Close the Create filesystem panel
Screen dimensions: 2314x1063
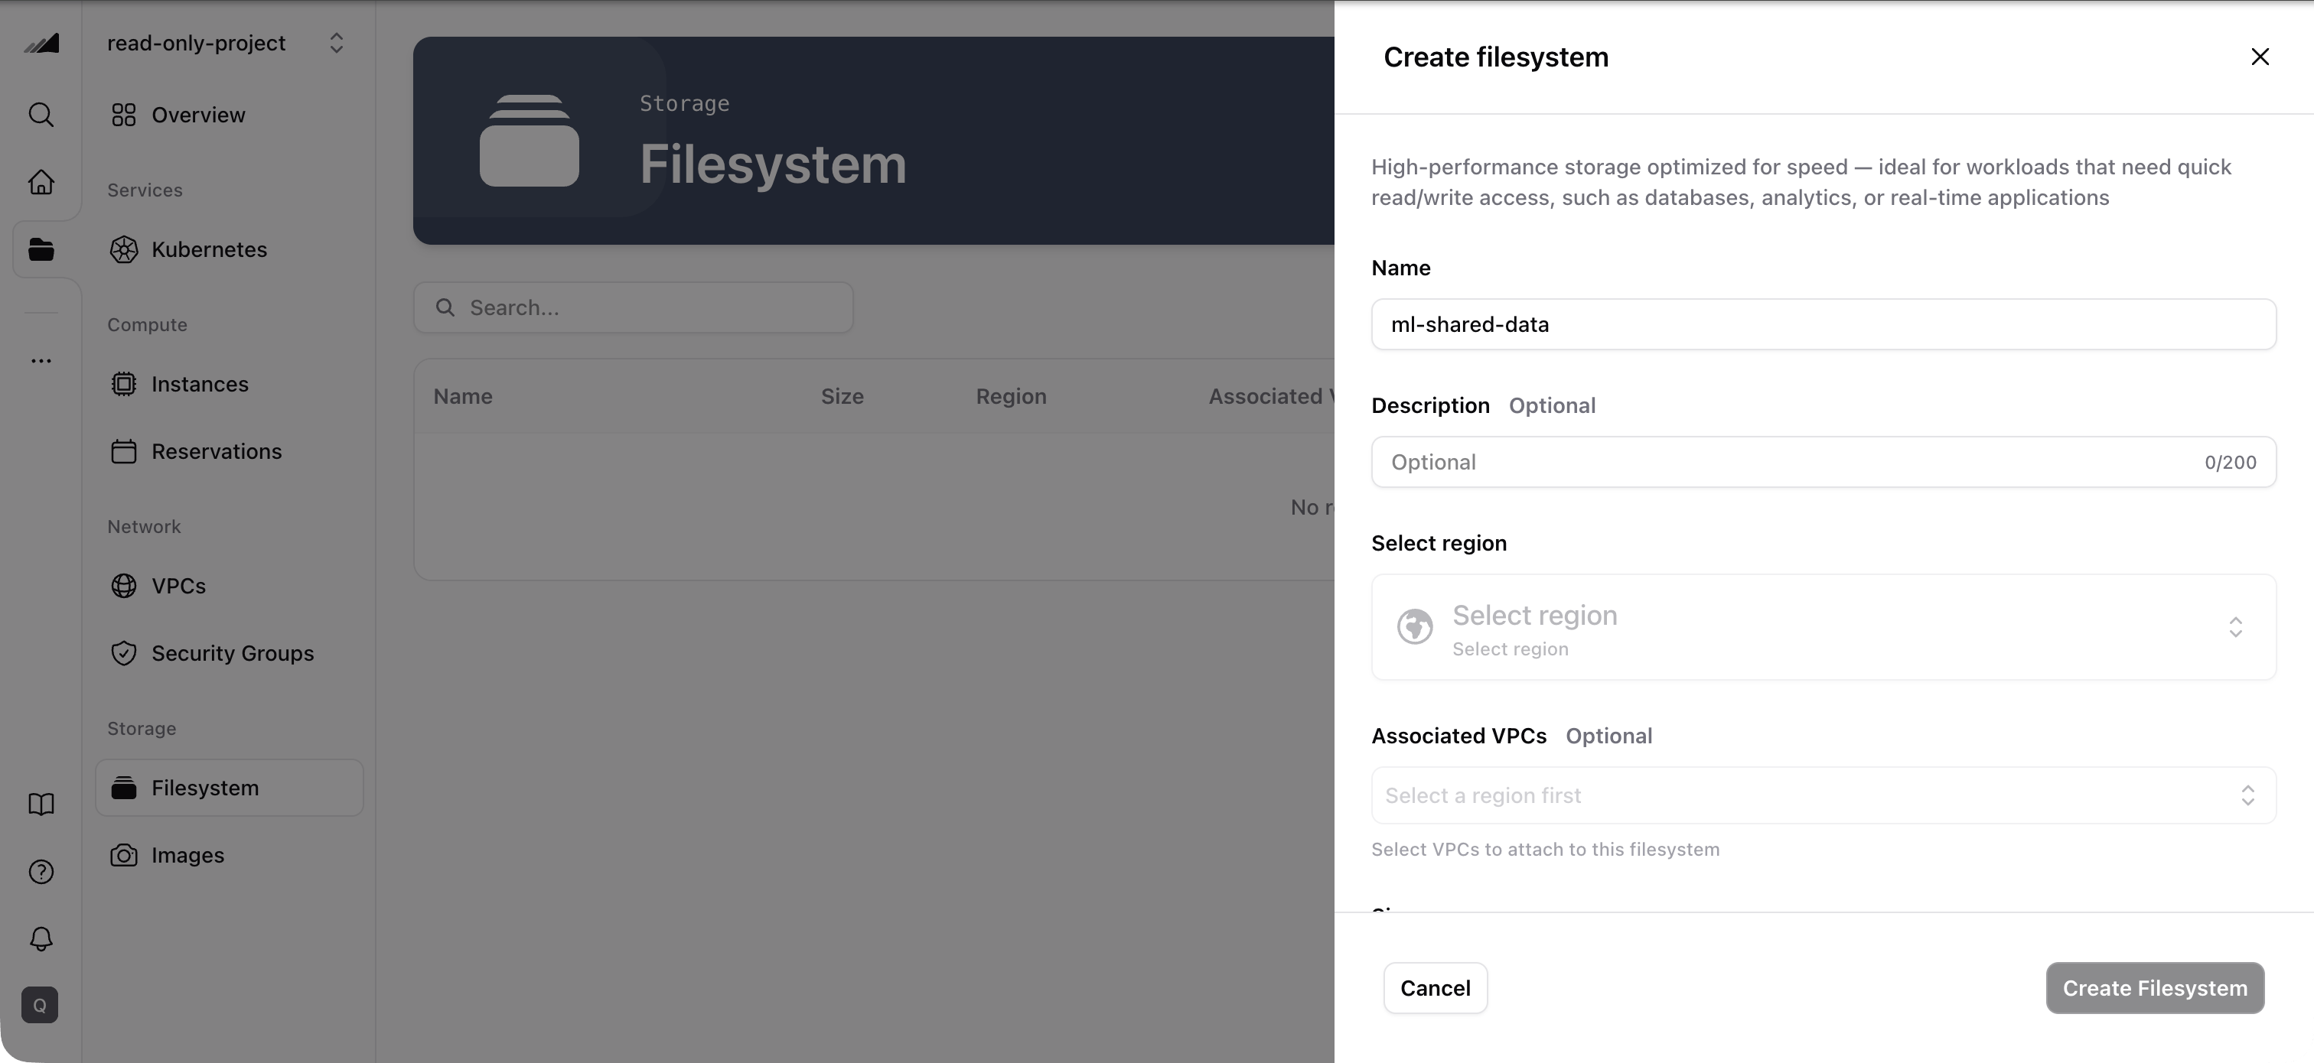point(2260,57)
